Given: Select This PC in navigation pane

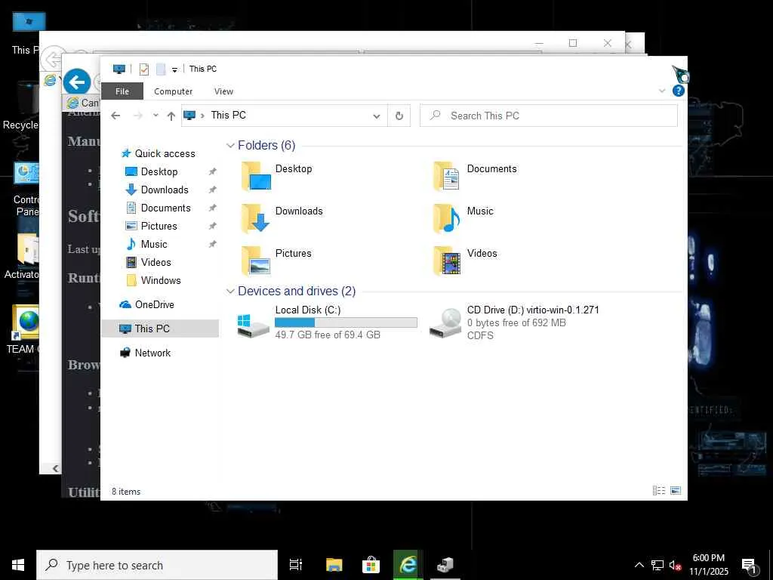Looking at the screenshot, I should pyautogui.click(x=160, y=329).
